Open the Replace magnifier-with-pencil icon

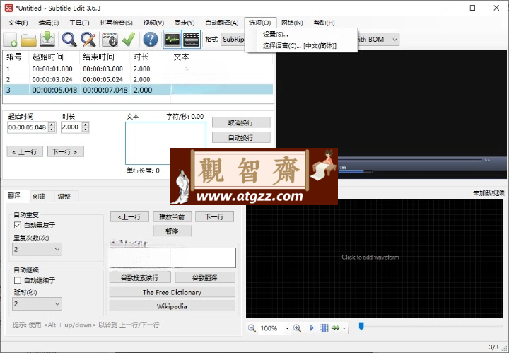click(88, 40)
